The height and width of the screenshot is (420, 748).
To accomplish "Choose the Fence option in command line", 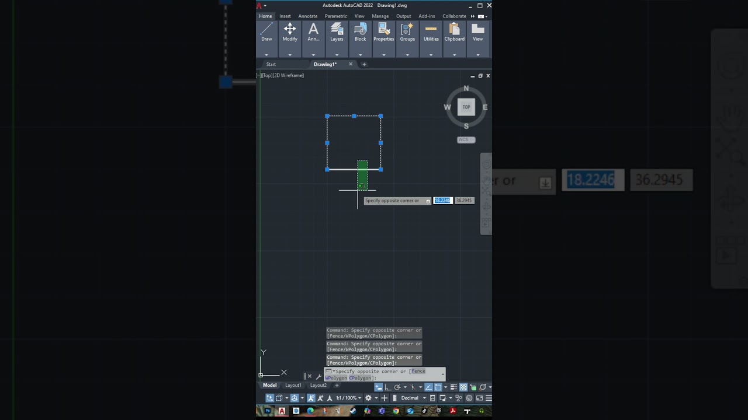I will pos(418,371).
